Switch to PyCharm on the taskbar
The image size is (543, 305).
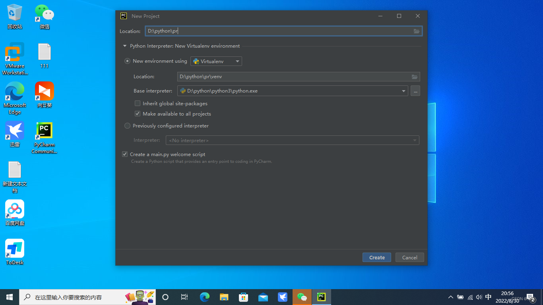pyautogui.click(x=321, y=297)
